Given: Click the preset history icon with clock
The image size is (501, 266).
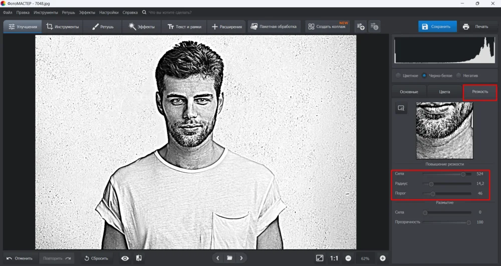Looking at the screenshot, I should coord(374,27).
